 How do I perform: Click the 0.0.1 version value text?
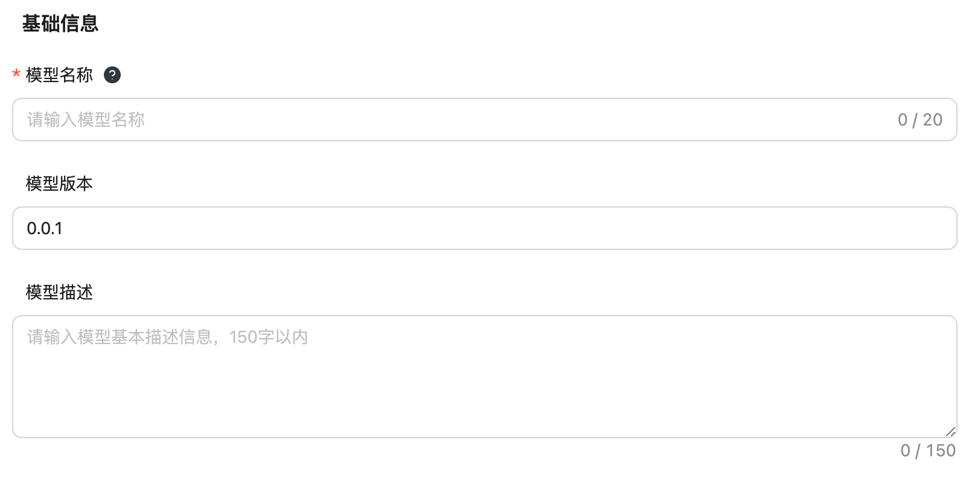click(45, 228)
